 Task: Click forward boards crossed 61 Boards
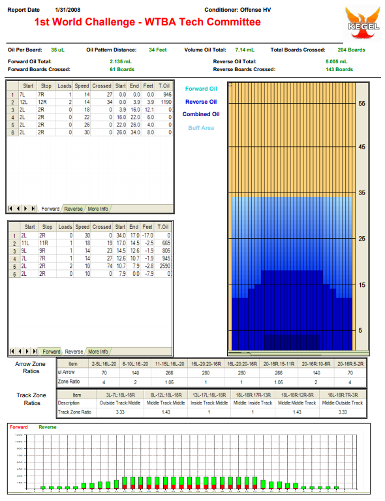pos(122,69)
